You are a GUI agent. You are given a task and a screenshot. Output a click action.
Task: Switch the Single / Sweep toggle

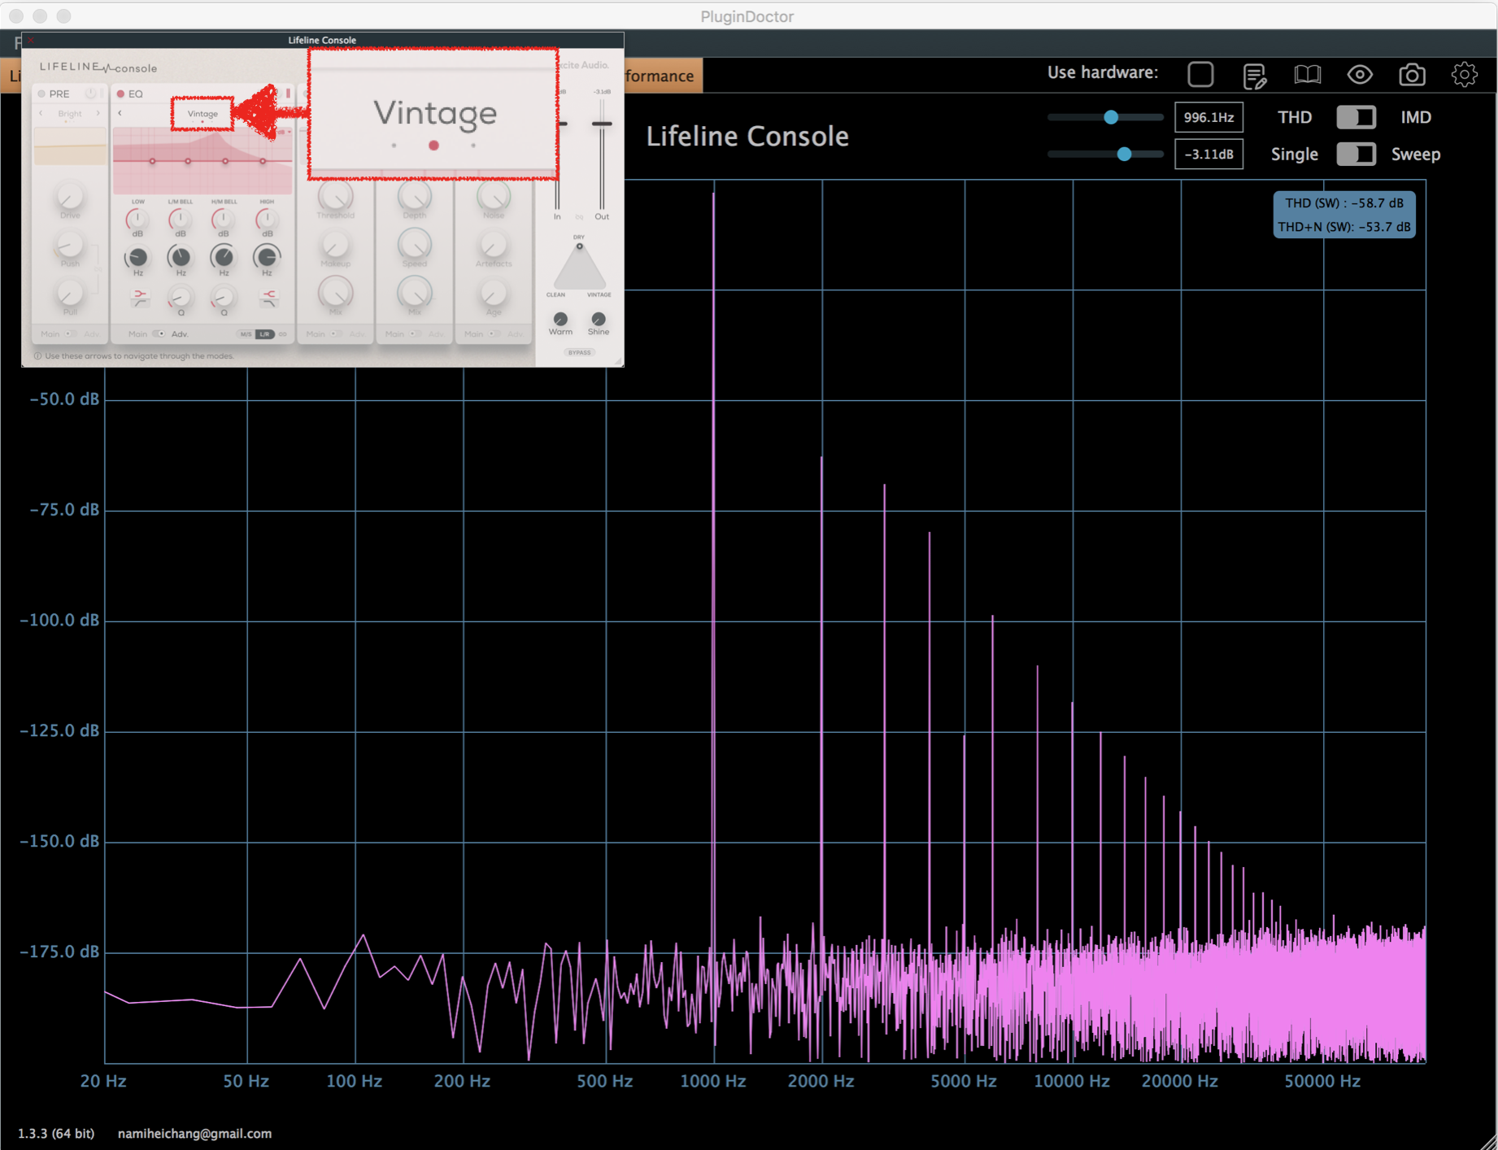(1356, 154)
